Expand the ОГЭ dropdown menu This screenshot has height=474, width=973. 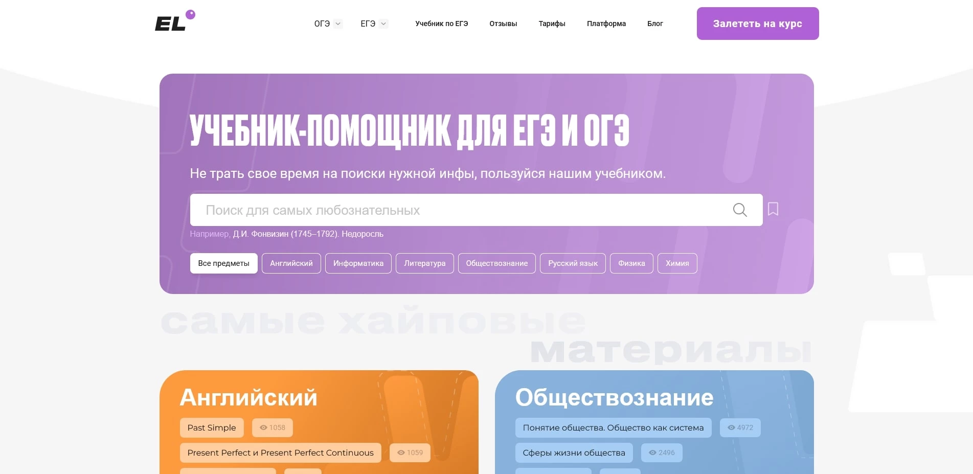click(327, 24)
